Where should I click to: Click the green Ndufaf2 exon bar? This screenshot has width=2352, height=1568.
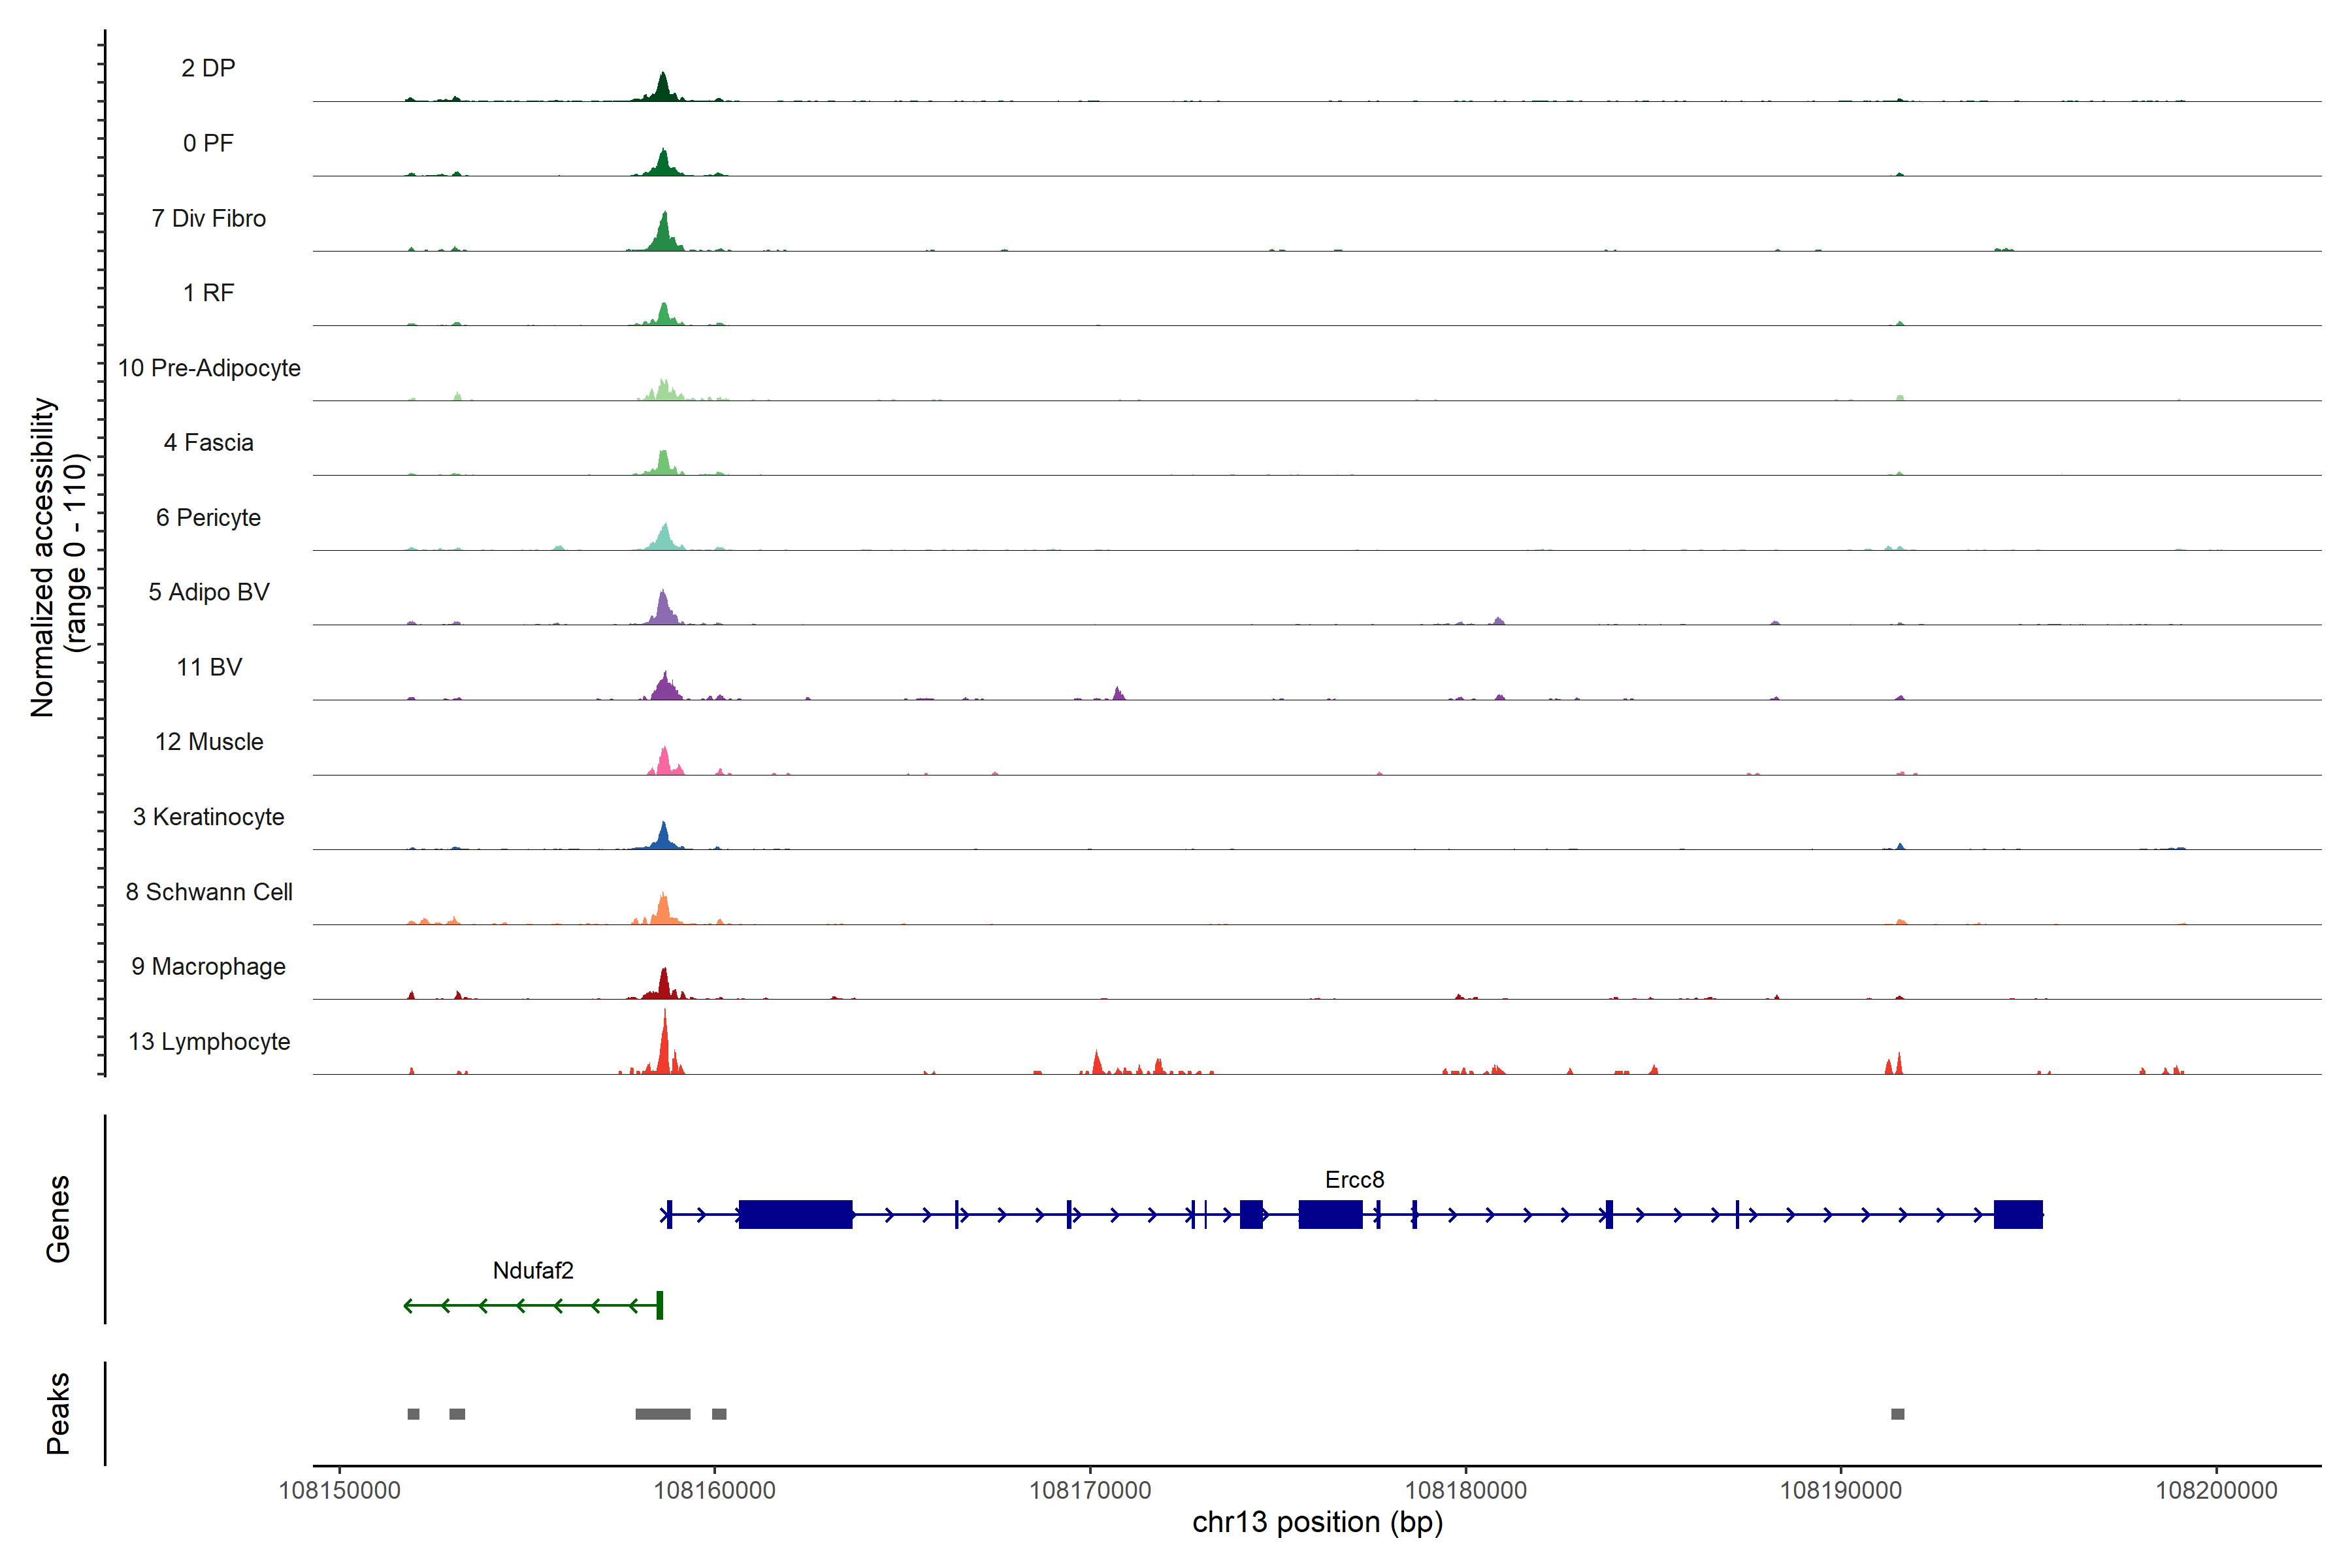[x=659, y=1305]
